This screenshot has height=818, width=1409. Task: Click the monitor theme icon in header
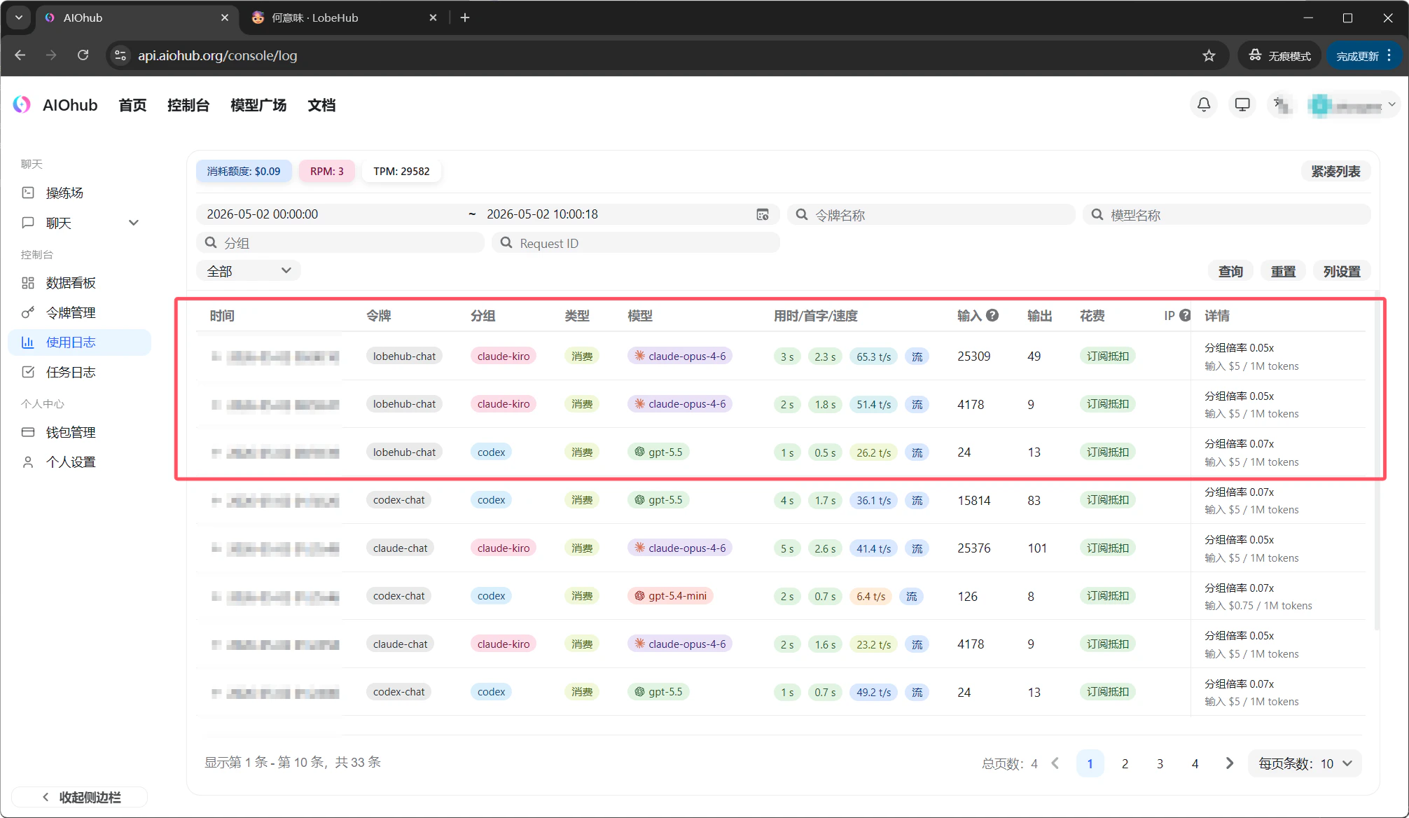click(x=1242, y=105)
